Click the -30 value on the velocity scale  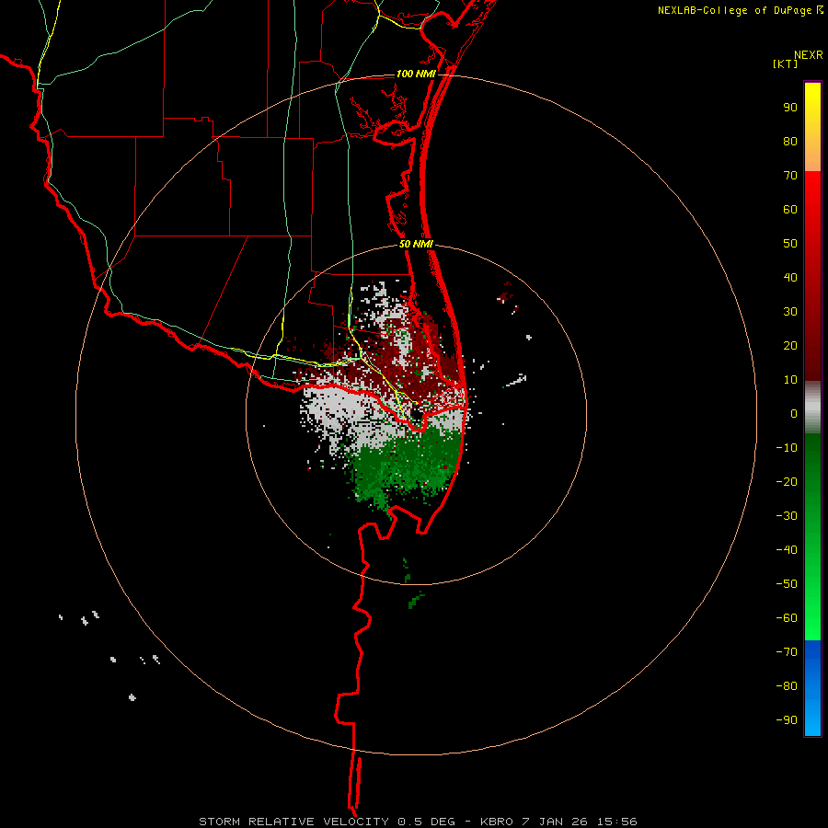pyautogui.click(x=787, y=516)
